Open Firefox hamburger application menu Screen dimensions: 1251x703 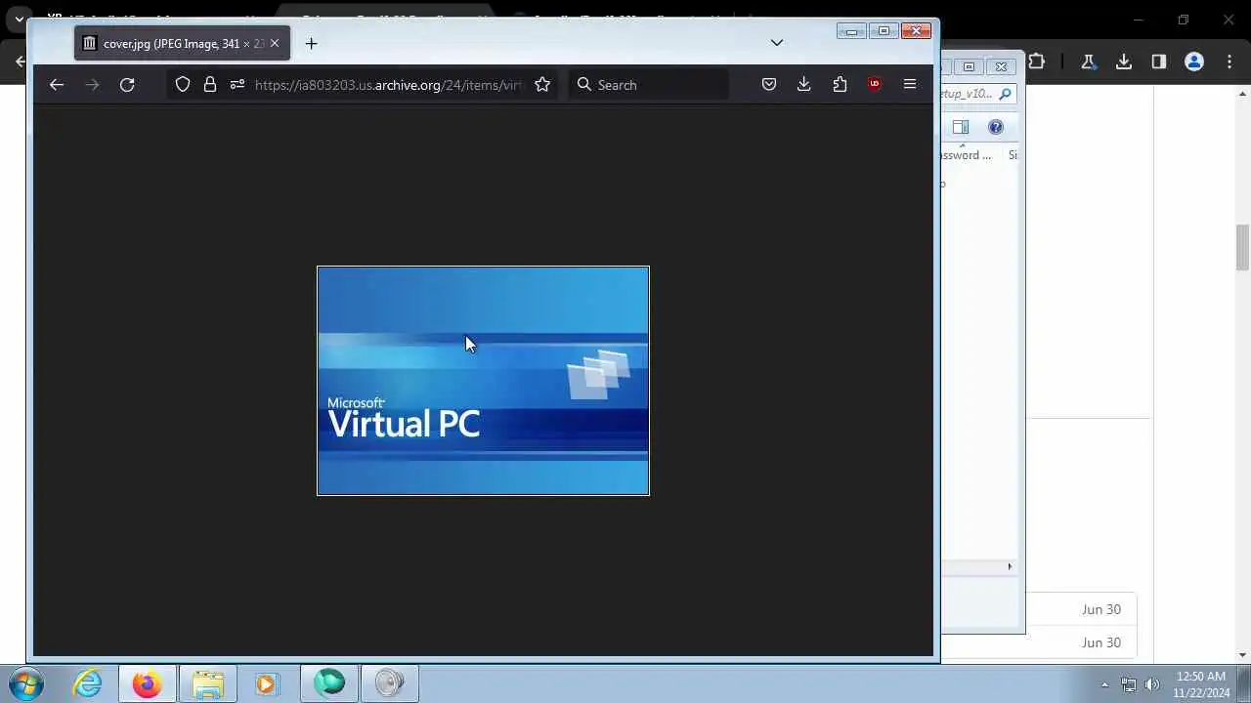coord(910,85)
